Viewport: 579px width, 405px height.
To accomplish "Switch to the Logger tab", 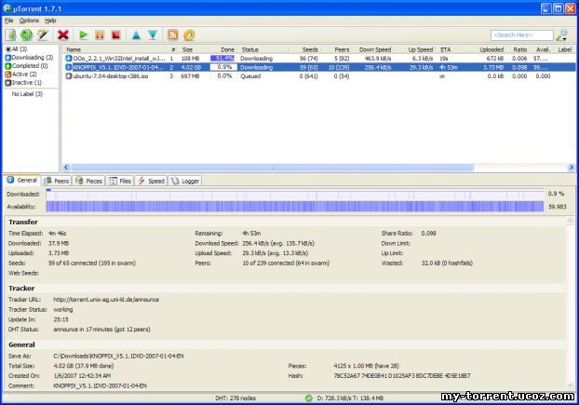I will (185, 181).
